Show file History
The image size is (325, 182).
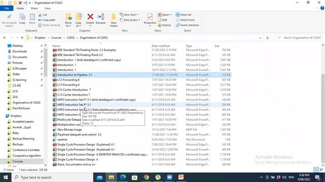click(165, 25)
